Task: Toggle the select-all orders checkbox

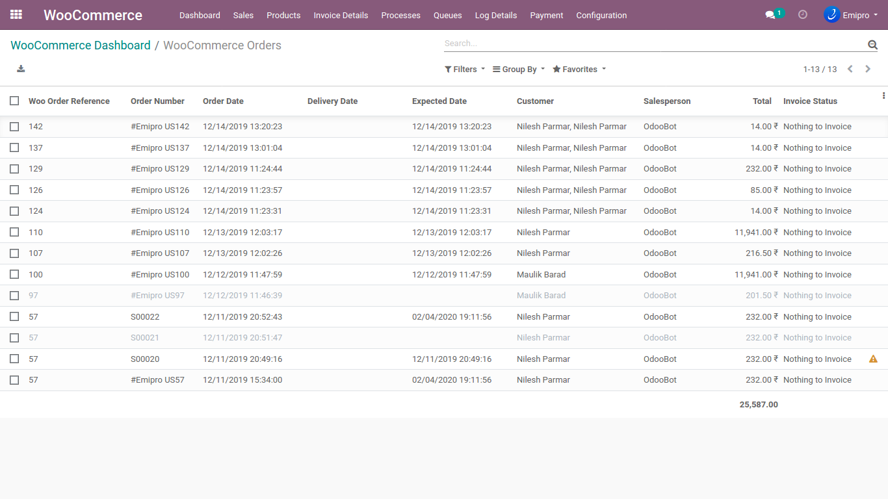Action: coord(14,101)
